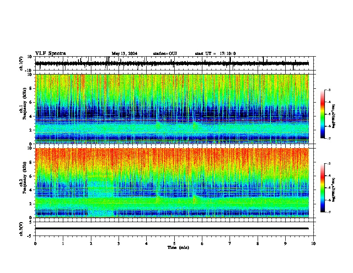Click the "-7" label on ch.2 colorbar
The image size is (353, 273).
tap(328, 212)
